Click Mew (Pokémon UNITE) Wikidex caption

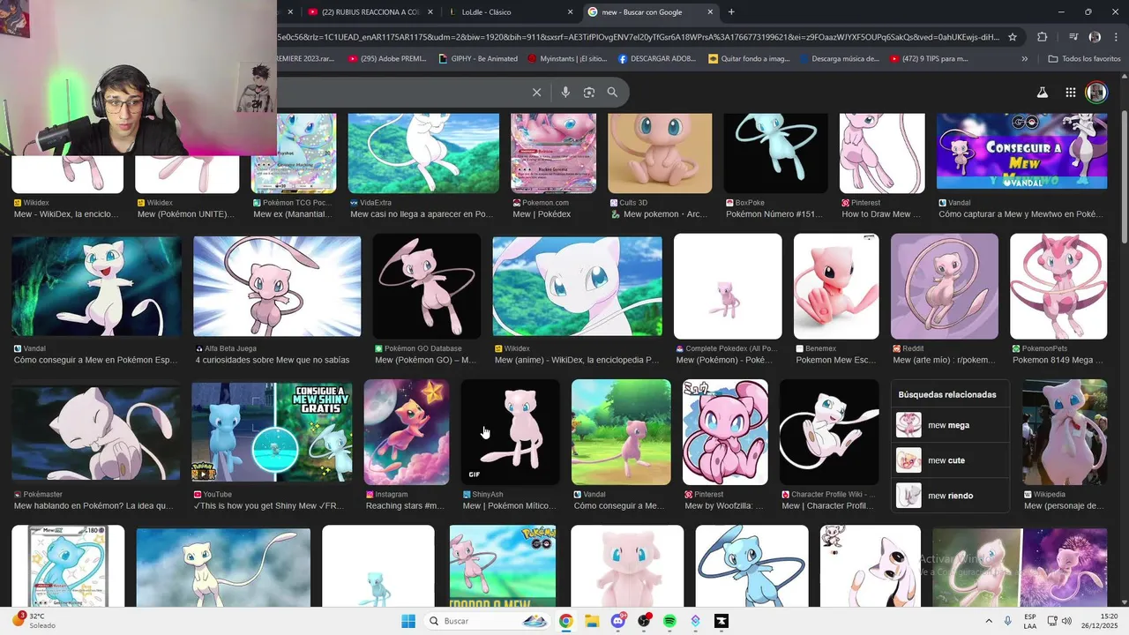pos(186,214)
